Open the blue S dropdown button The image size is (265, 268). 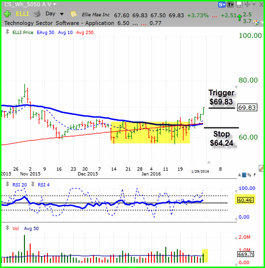tap(222, 5)
